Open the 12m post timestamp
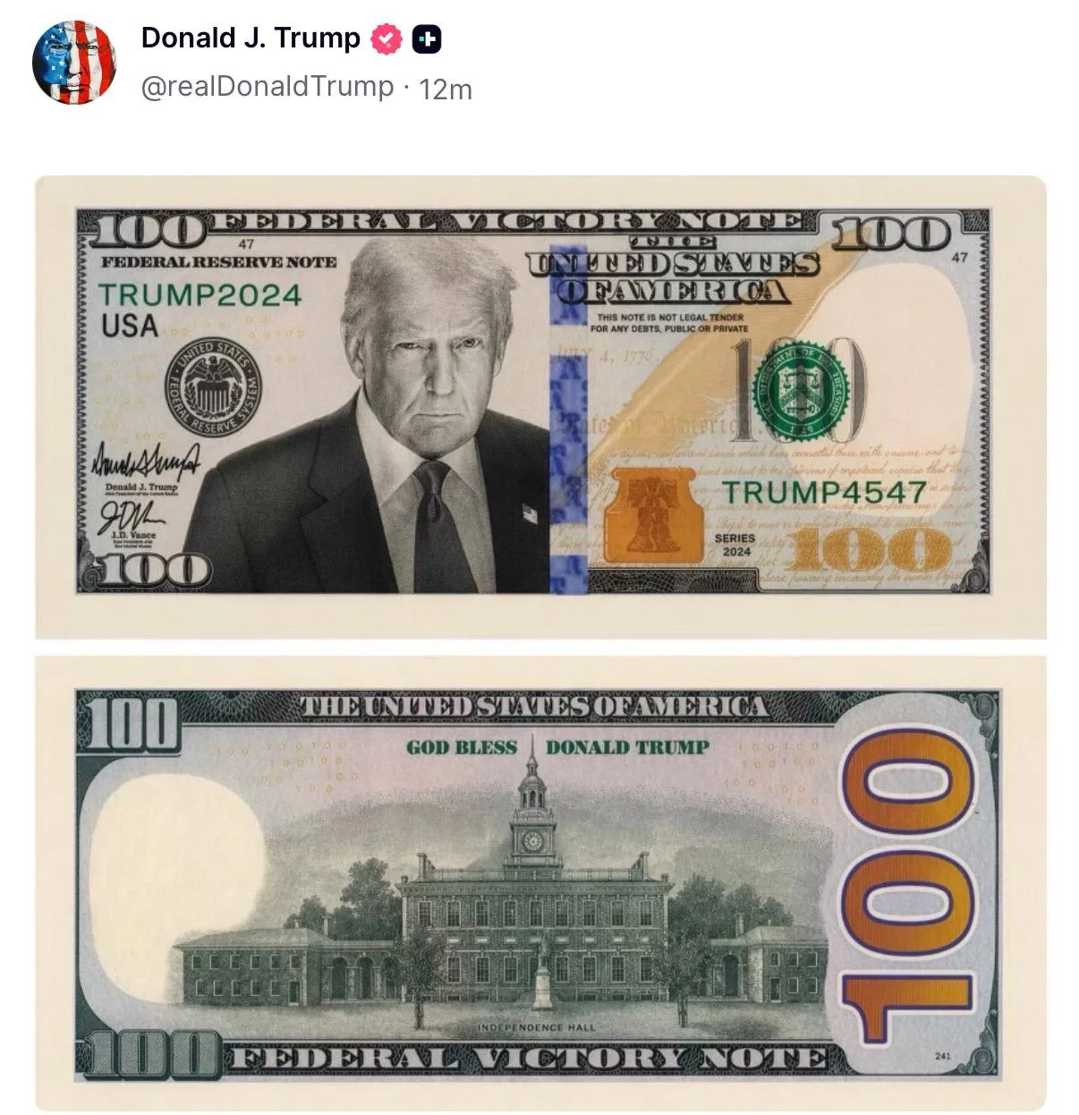Image resolution: width=1079 pixels, height=1115 pixels. tap(446, 89)
